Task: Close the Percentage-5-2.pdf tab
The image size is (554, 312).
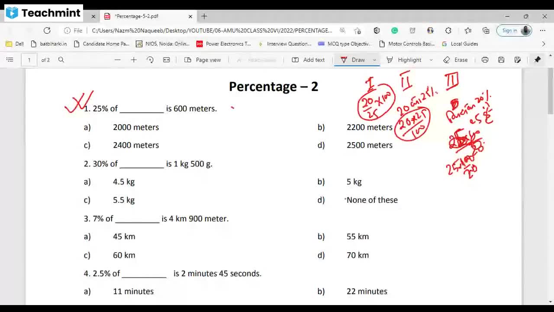Action: [x=190, y=16]
